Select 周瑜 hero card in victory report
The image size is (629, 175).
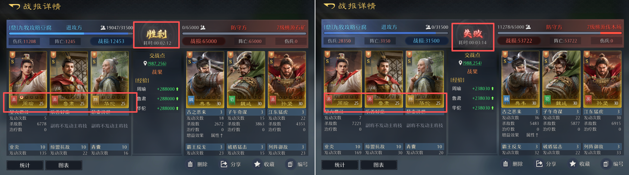coord(28,79)
